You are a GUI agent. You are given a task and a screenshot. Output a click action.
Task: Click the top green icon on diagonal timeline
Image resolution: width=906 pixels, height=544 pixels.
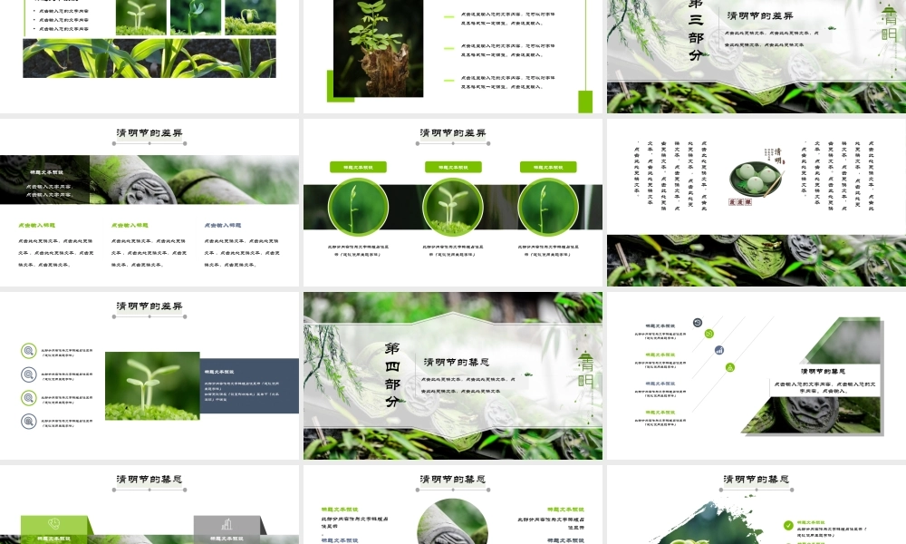(x=709, y=334)
